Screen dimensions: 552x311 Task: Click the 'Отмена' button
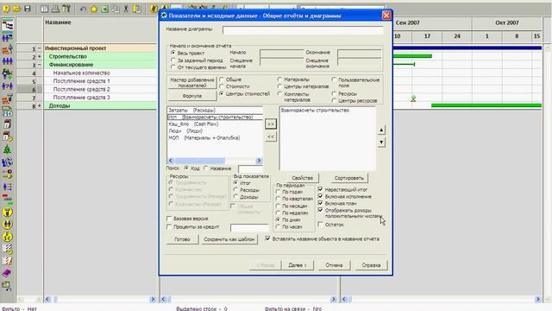pyautogui.click(x=334, y=265)
